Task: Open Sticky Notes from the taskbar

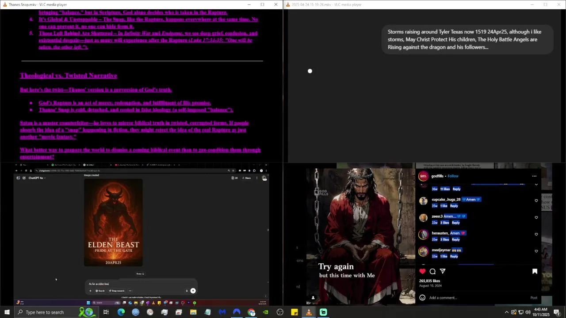Action: pos(294,312)
